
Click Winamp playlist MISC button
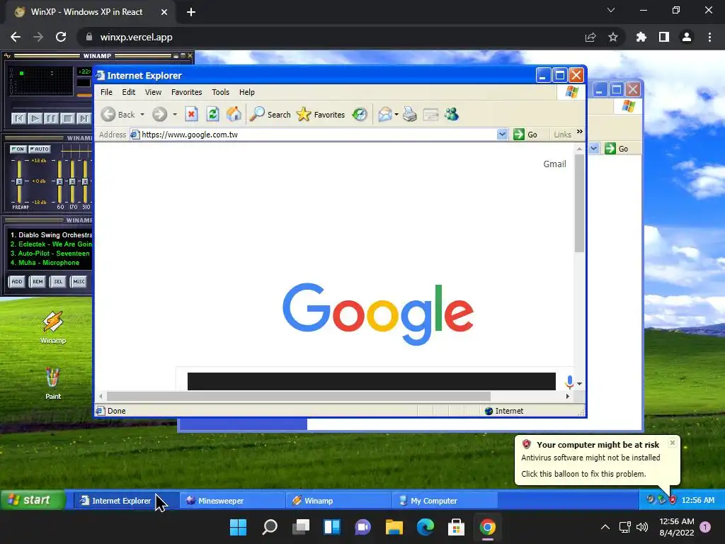[x=79, y=281]
